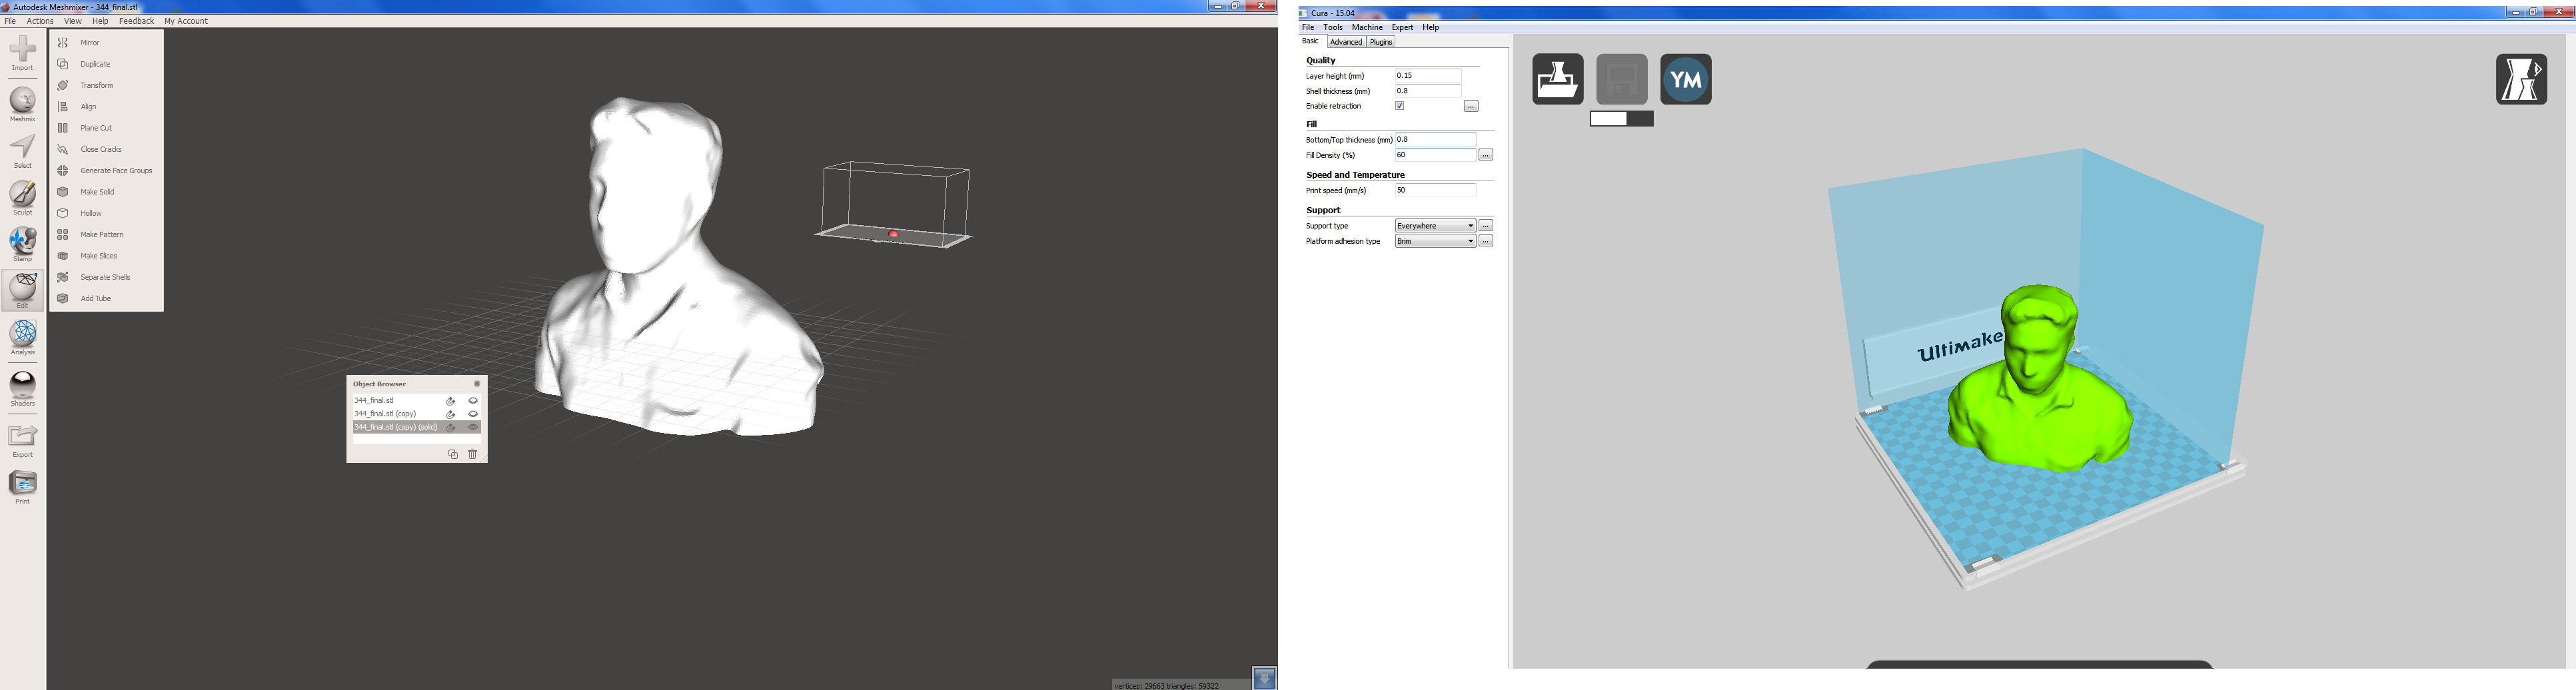Open the Sculpt brushes tool
2576x690 pixels.
[22, 198]
